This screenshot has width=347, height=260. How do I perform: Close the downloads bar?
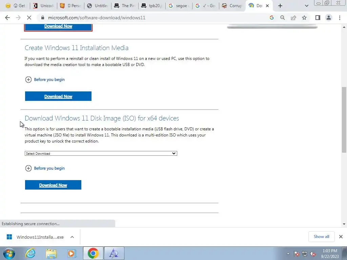point(341,237)
